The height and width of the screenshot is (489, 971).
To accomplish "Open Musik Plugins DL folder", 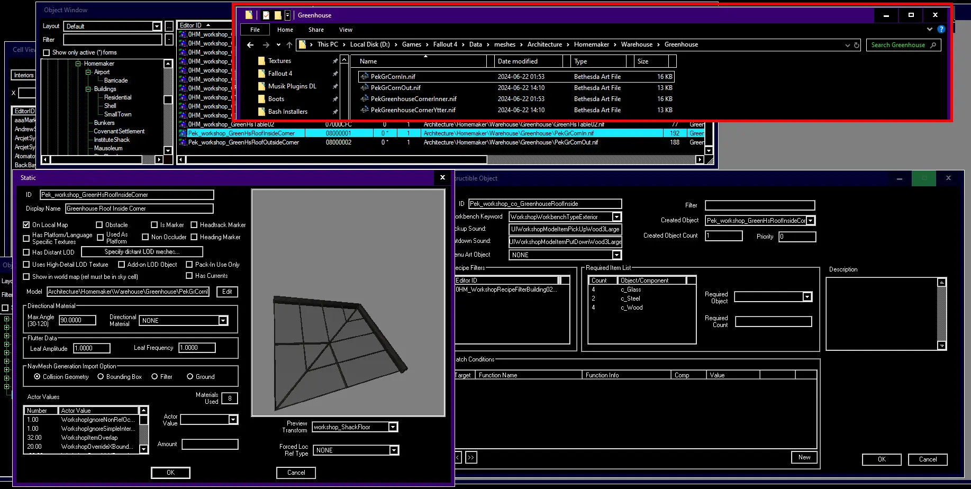I will pyautogui.click(x=292, y=86).
